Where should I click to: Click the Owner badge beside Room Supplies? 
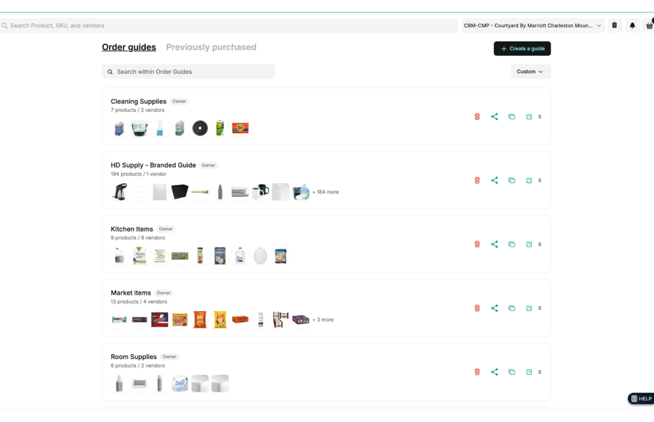pos(169,357)
